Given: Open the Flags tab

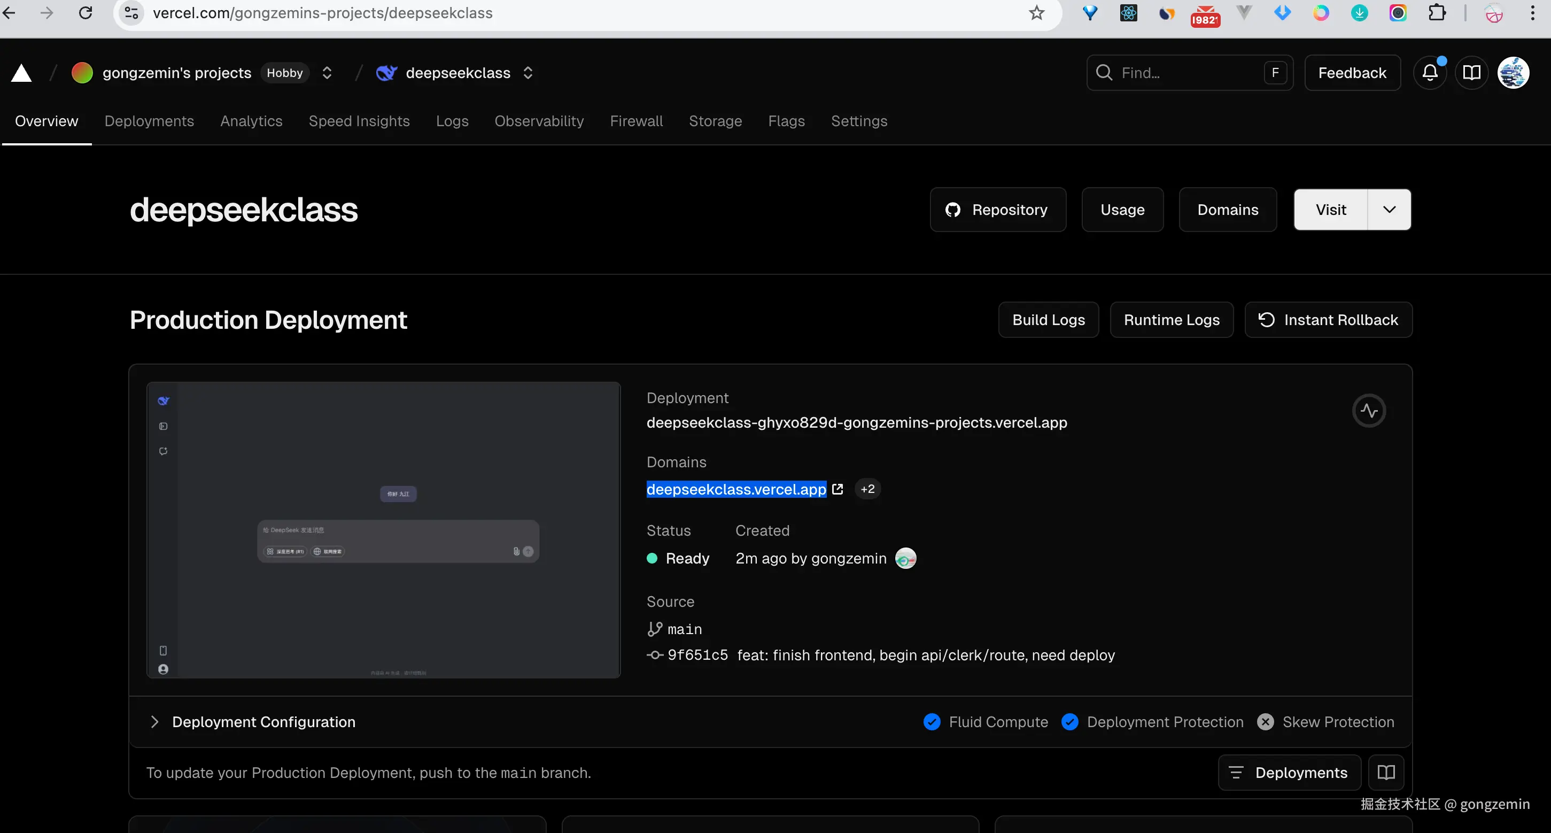Looking at the screenshot, I should 786,121.
